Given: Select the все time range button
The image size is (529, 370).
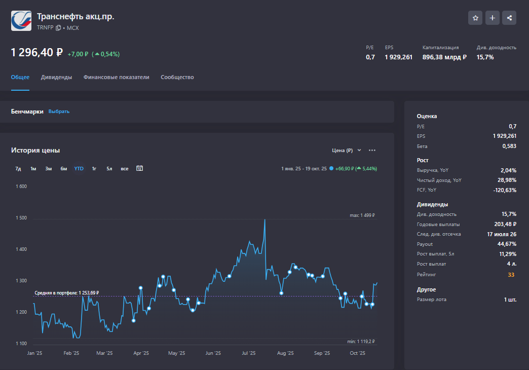Looking at the screenshot, I should (125, 169).
